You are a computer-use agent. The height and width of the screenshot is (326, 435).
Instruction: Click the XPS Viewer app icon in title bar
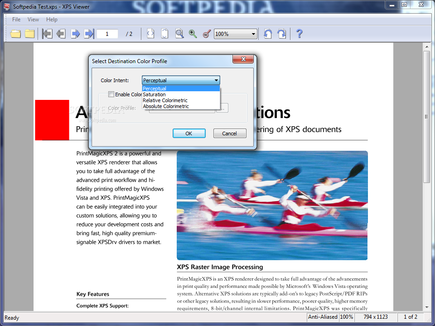[7, 6]
